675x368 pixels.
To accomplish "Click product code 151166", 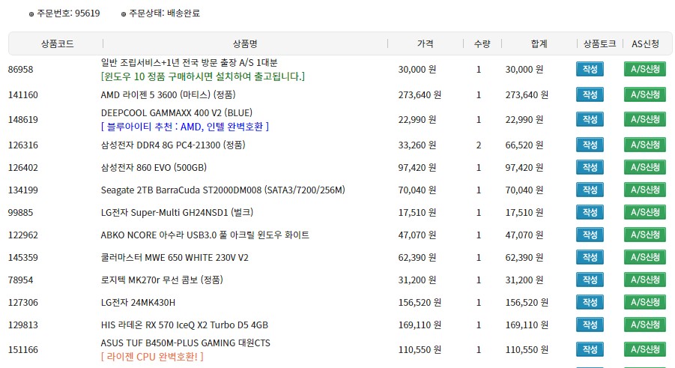I will 22,349.
